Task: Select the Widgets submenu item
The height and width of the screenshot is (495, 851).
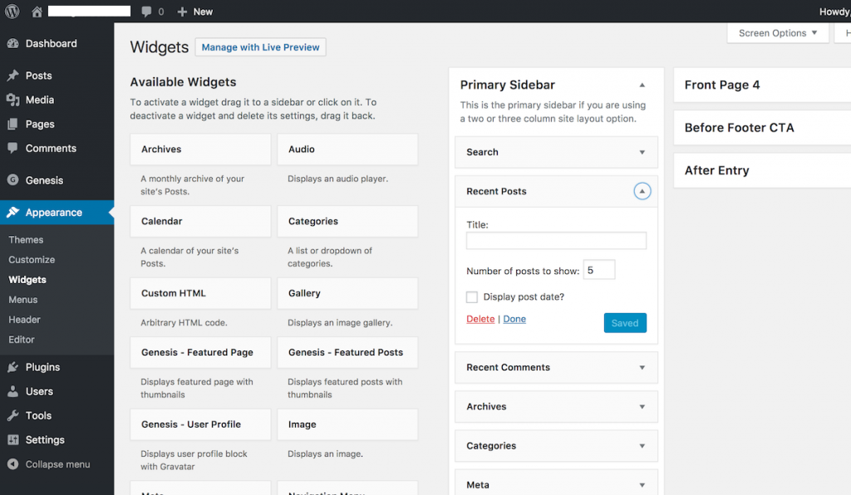Action: [x=27, y=280]
